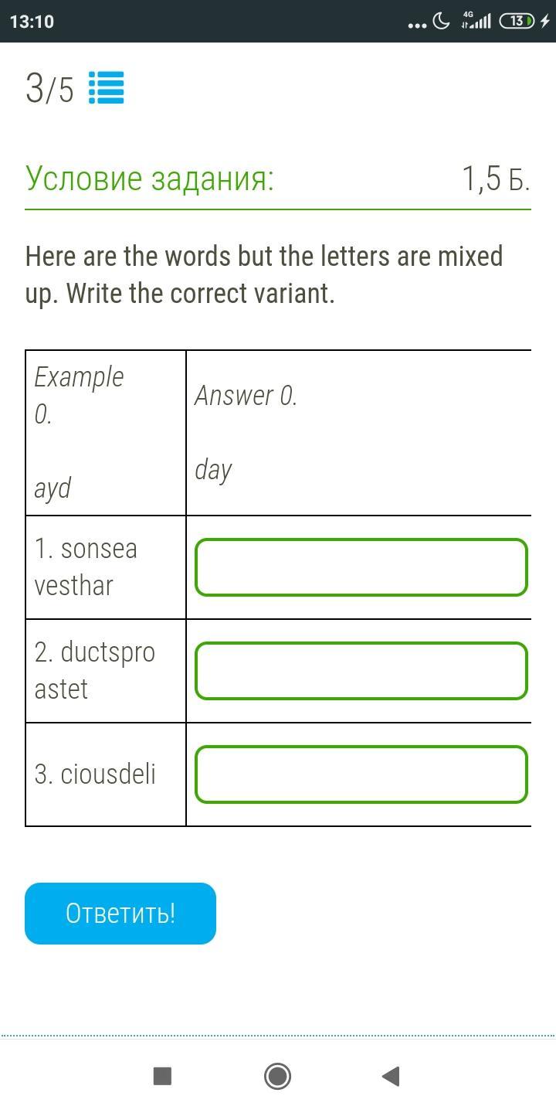Tap the do-not-disturb moon icon
The width and height of the screenshot is (556, 1113).
click(442, 21)
